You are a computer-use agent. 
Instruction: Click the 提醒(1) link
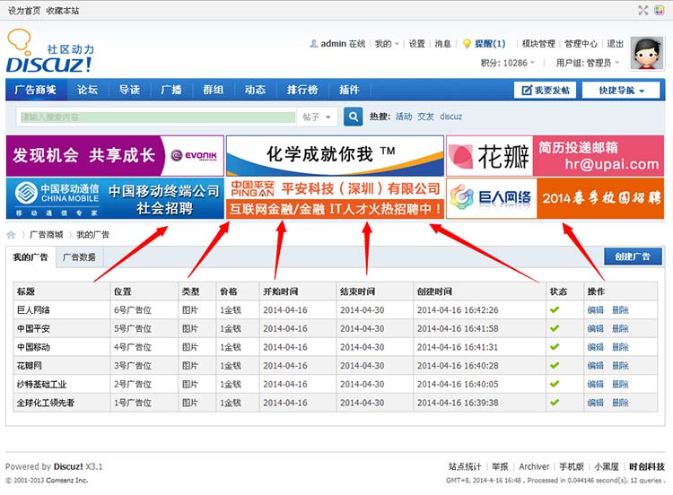[x=490, y=44]
